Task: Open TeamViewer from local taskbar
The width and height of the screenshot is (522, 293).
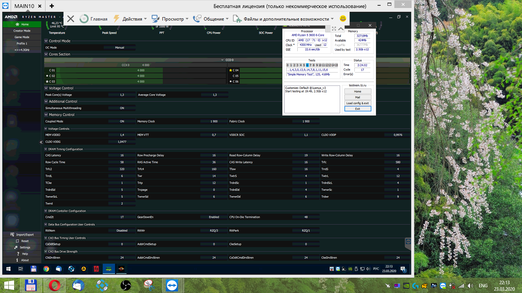Action: tap(172, 285)
